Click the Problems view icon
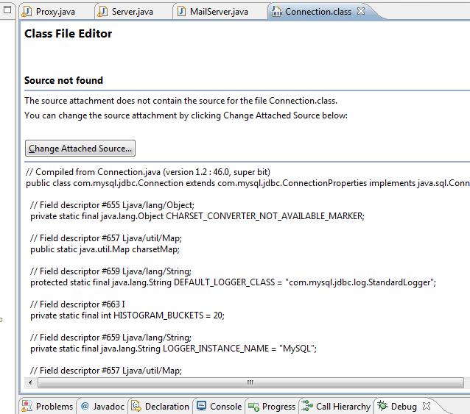Image resolution: width=470 pixels, height=414 pixels. pyautogui.click(x=27, y=406)
